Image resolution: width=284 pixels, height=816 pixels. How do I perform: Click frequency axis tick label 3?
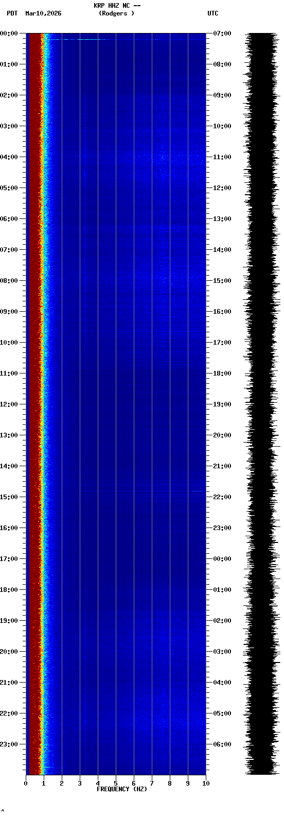coord(80,784)
